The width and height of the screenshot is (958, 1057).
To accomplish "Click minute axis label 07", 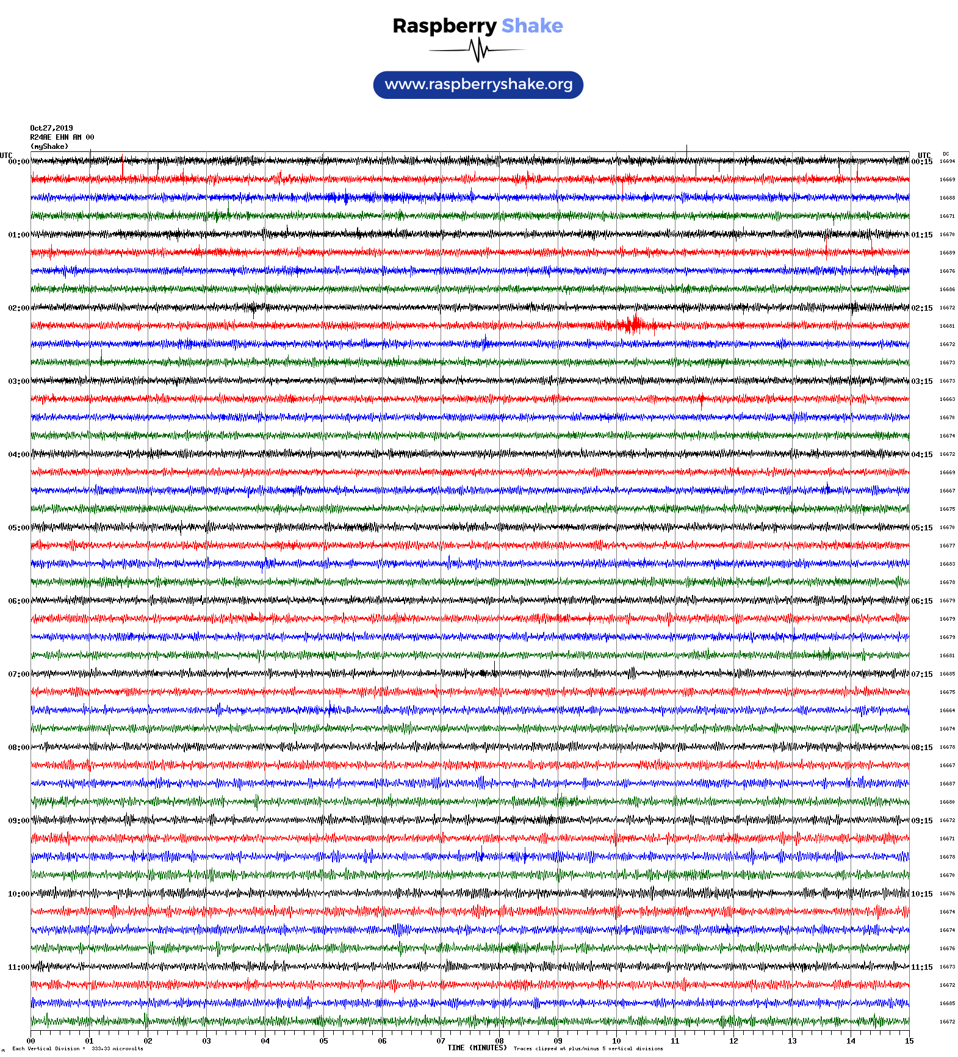I will (x=441, y=1041).
